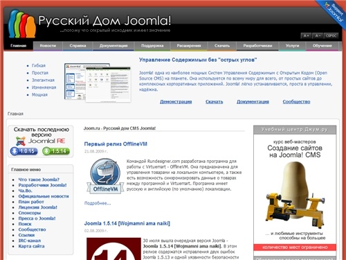
Task: Decrease font size with A- button
Action: click(x=318, y=35)
